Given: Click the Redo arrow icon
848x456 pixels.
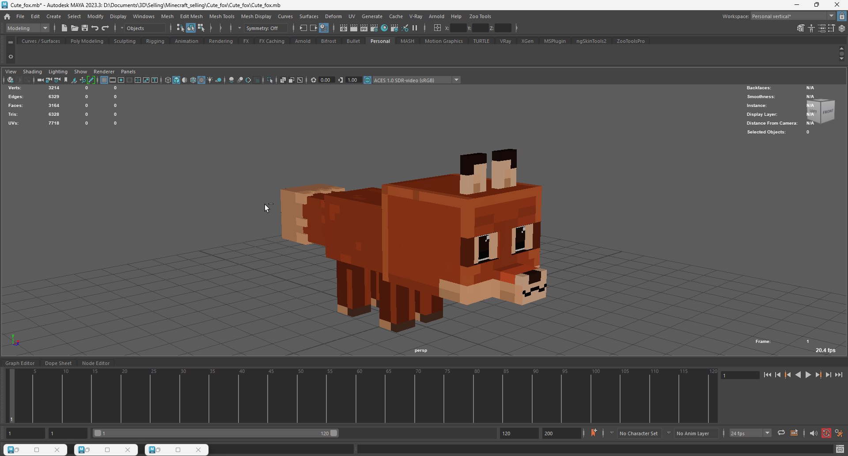Looking at the screenshot, I should coord(105,28).
